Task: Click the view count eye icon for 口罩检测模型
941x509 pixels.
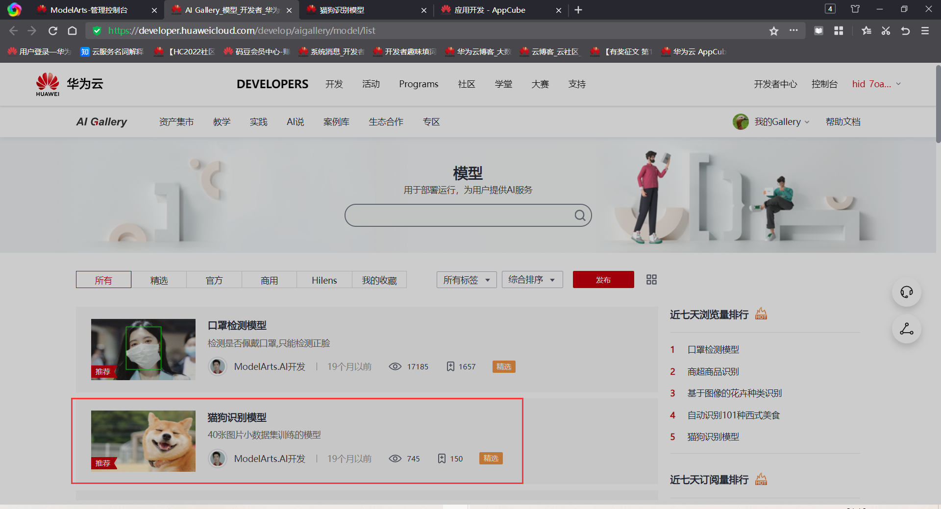Action: tap(395, 366)
